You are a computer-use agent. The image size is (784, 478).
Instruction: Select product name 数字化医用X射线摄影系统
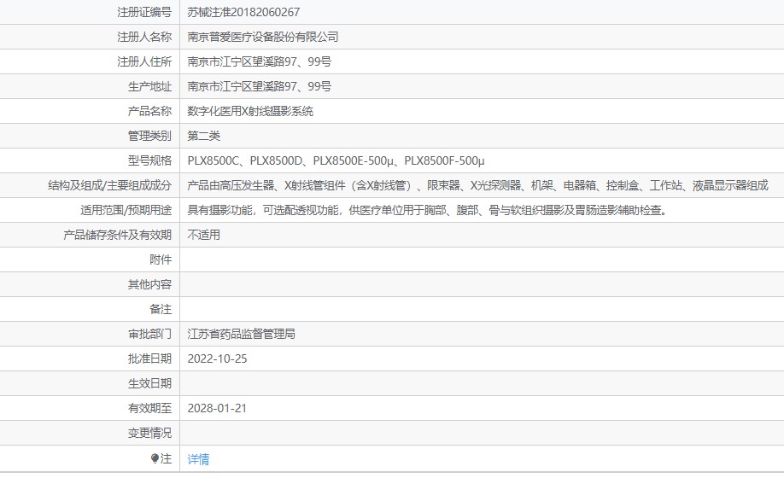(250, 111)
